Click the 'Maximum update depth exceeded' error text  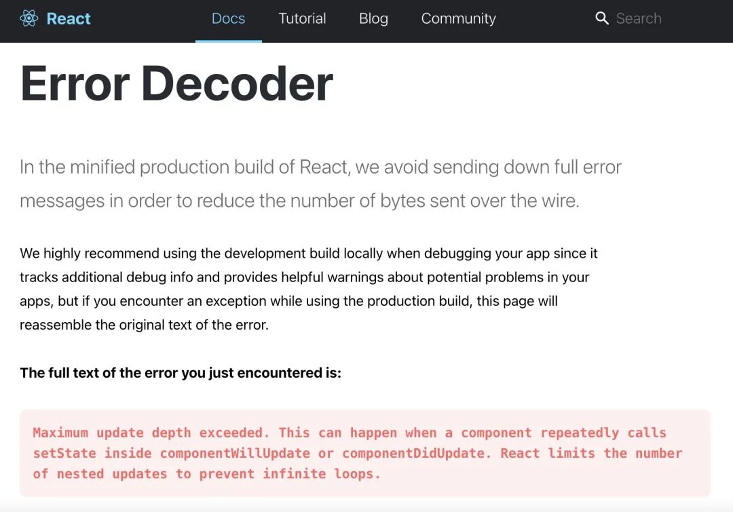pos(358,453)
